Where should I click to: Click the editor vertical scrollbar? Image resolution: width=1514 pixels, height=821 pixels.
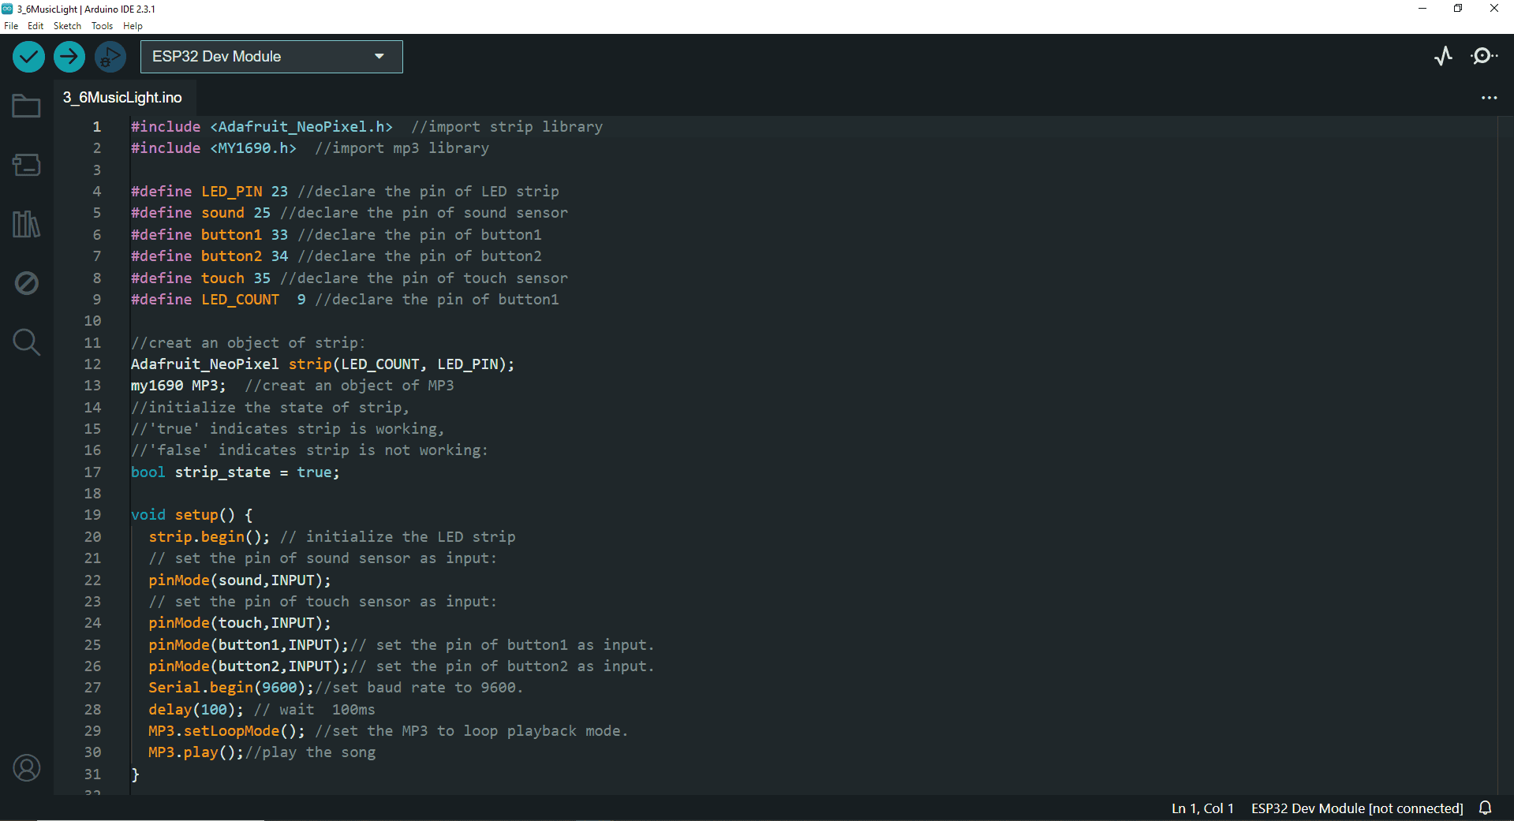(1505, 455)
